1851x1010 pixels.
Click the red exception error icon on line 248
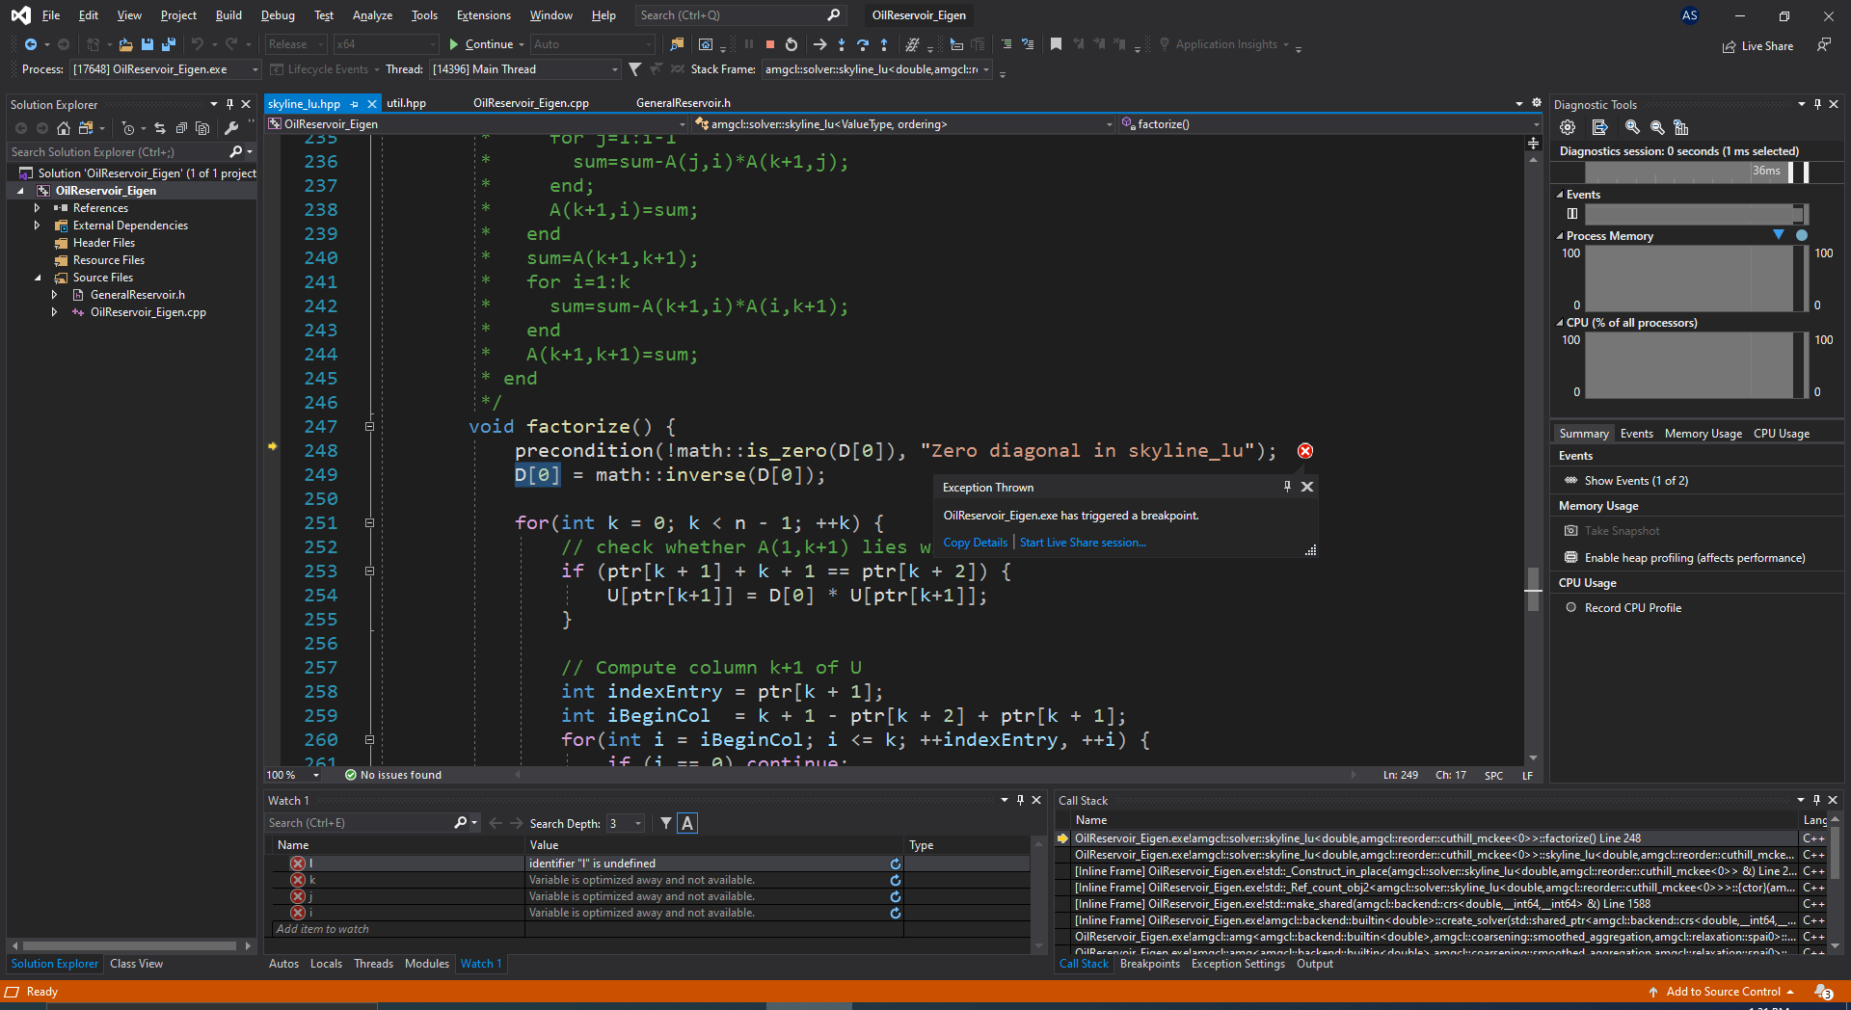pyautogui.click(x=1305, y=451)
